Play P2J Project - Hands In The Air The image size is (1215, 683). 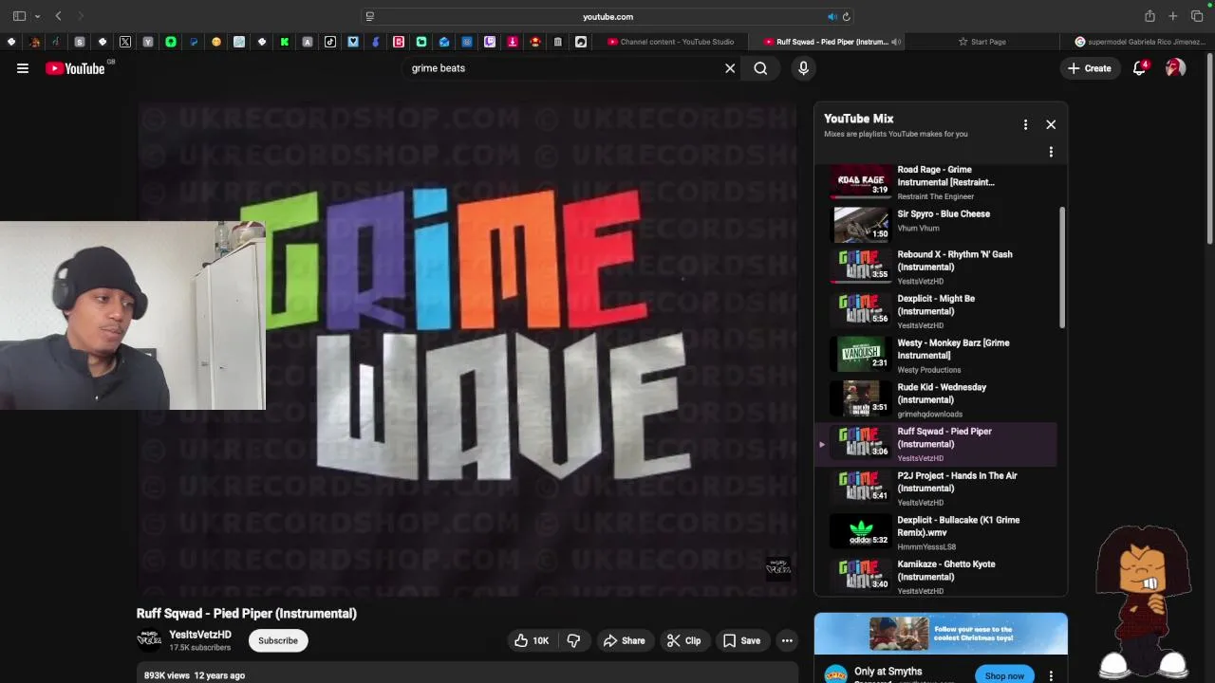pyautogui.click(x=936, y=488)
